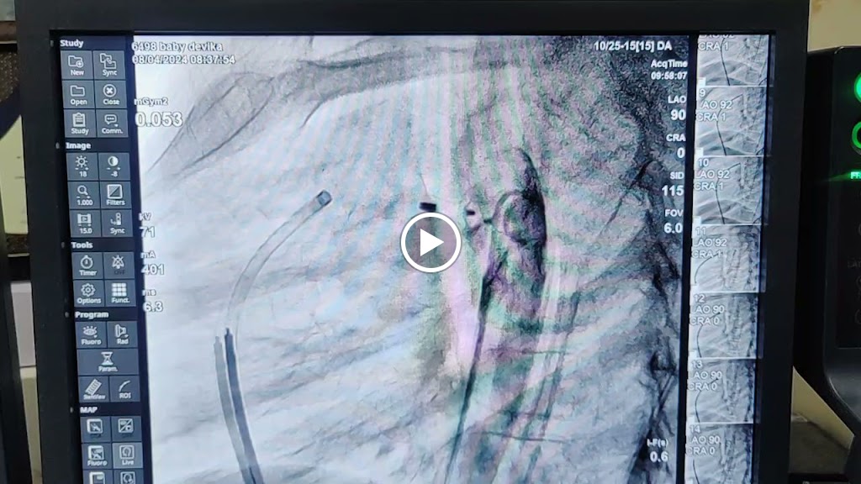Viewport: 861px width, 484px height.
Task: Select thumbnail 10 LAO 92 CRA 1
Action: coord(728,190)
